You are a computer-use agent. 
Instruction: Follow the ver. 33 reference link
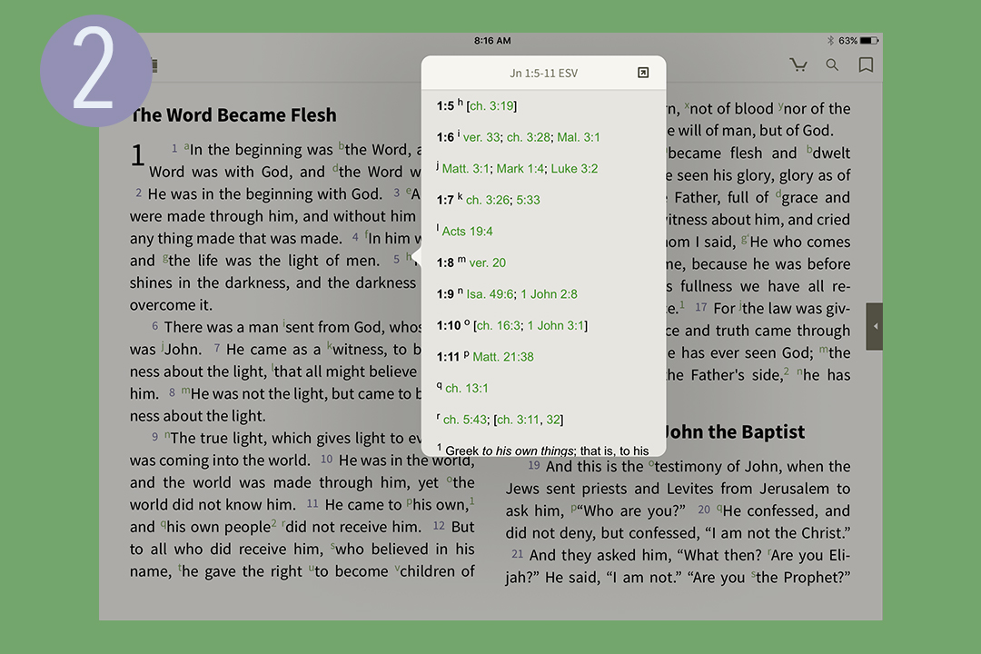click(x=481, y=138)
